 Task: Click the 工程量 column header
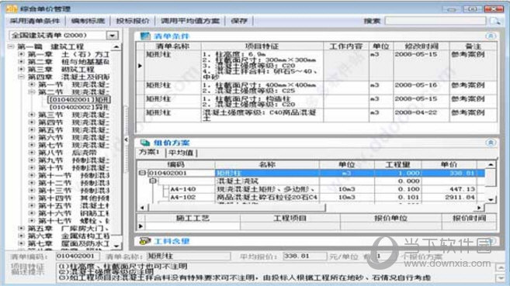(397, 164)
